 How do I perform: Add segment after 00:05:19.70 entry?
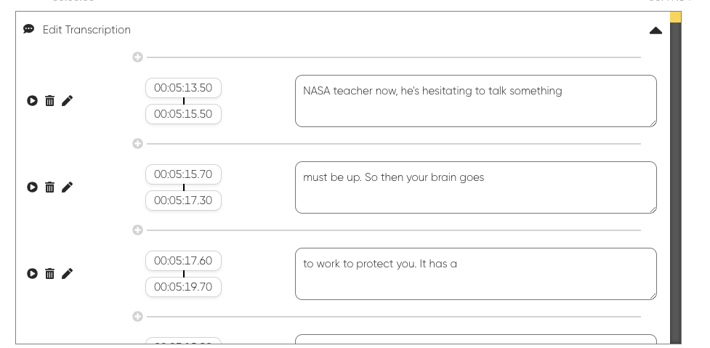[137, 317]
